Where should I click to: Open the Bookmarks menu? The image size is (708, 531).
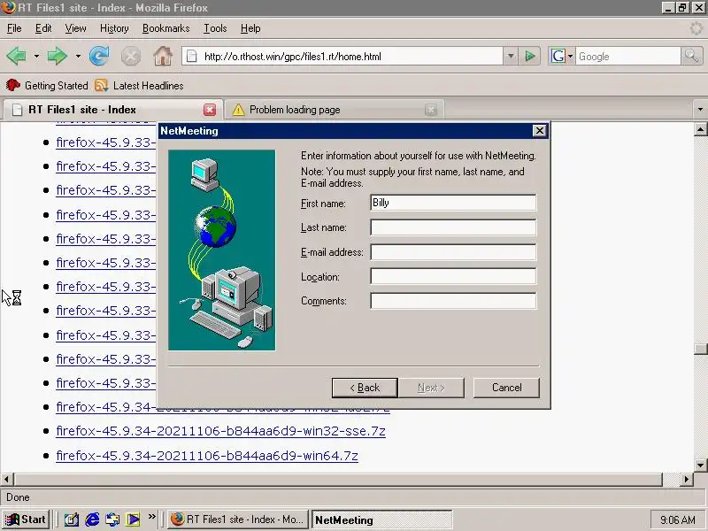pyautogui.click(x=165, y=28)
